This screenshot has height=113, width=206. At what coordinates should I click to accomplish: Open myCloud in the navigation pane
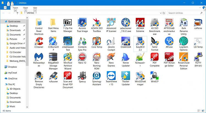click(x=11, y=73)
